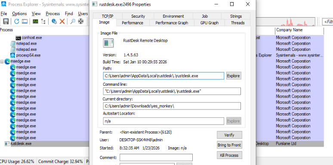Screen dimensions: 333x165
Task: Switch to the Performance tab
Action: (x=133, y=23)
